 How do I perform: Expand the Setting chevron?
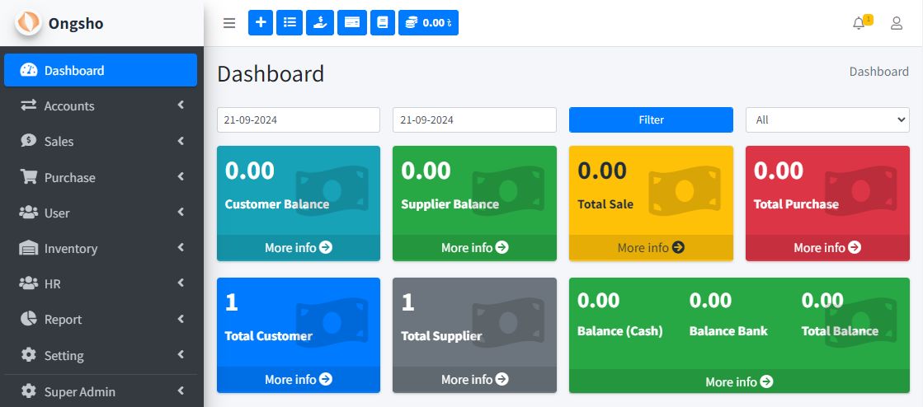[181, 354]
